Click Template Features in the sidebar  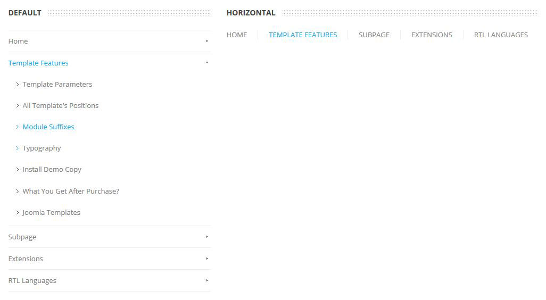tap(38, 63)
